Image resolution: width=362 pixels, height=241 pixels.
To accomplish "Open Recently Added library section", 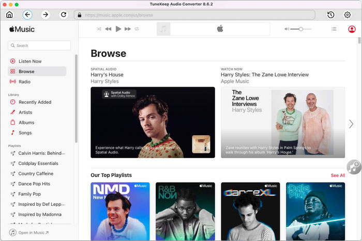I will click(37, 102).
